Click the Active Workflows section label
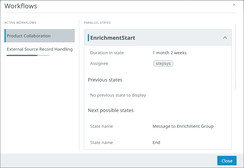Image resolution: width=244 pixels, height=168 pixels. [x=20, y=23]
